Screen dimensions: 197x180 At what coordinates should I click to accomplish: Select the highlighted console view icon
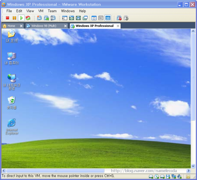108,18
